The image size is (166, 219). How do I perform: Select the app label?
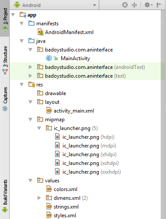point(32,15)
